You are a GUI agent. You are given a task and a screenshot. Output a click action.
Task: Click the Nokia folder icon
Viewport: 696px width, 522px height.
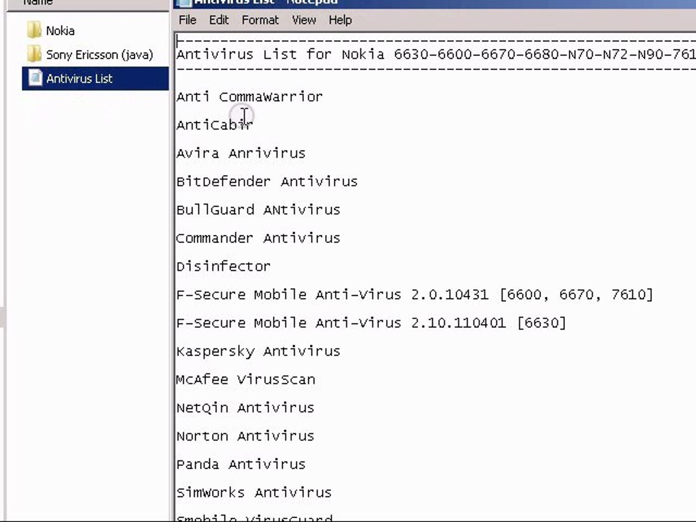point(34,30)
